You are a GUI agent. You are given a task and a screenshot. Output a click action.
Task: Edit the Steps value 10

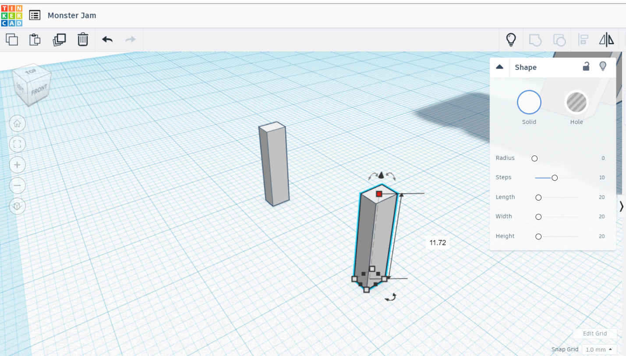click(602, 177)
